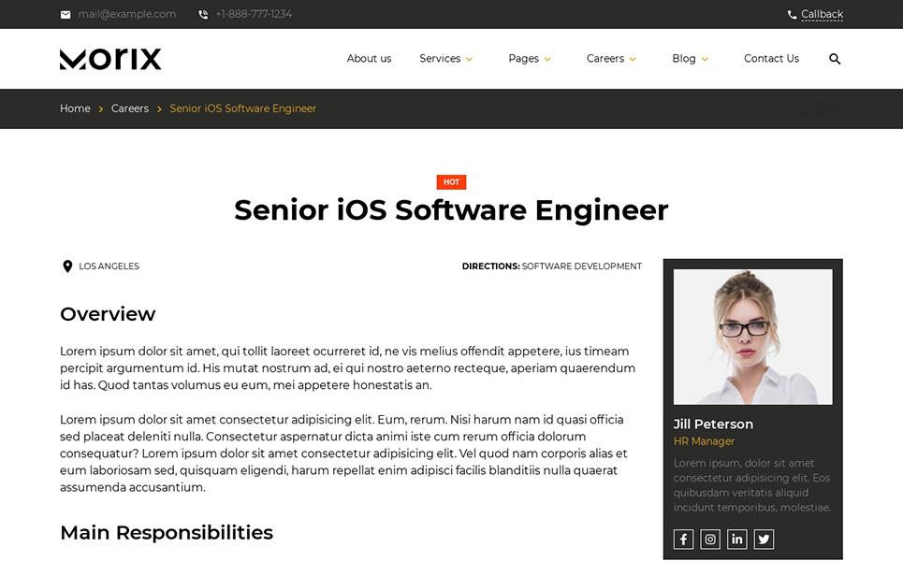Expand the Blog dropdown arrow
Screen dimensions: 903x561
(x=705, y=59)
